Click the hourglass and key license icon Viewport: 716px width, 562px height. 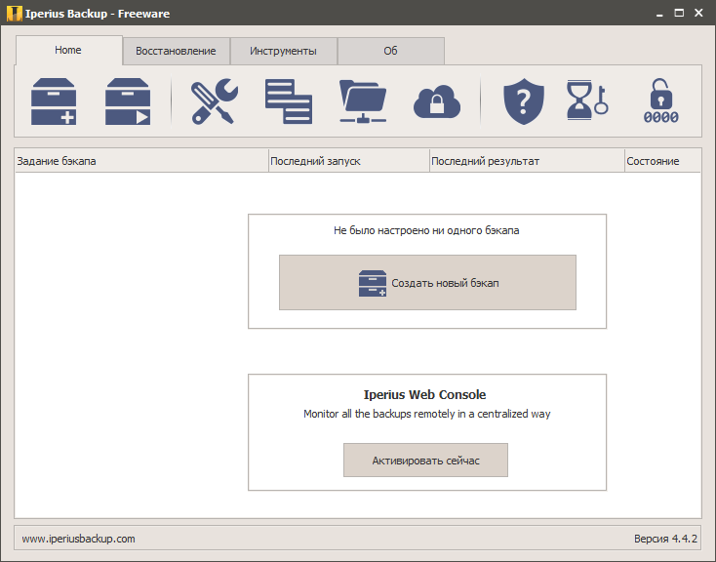tap(587, 100)
